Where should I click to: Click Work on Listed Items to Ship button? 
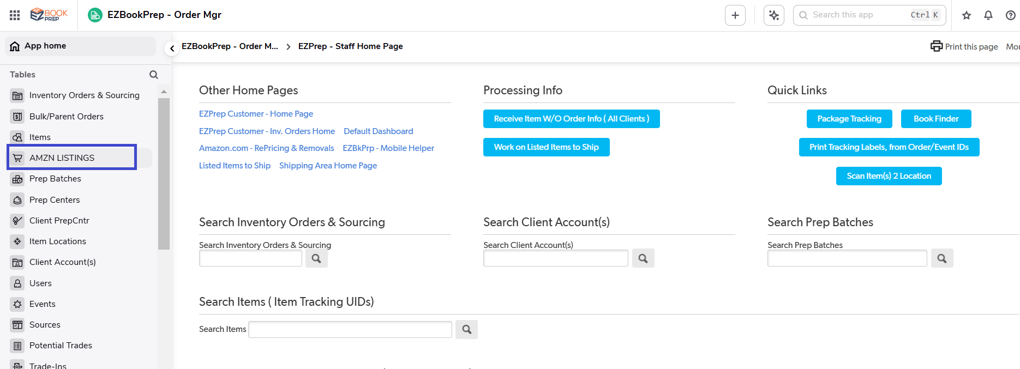[546, 147]
